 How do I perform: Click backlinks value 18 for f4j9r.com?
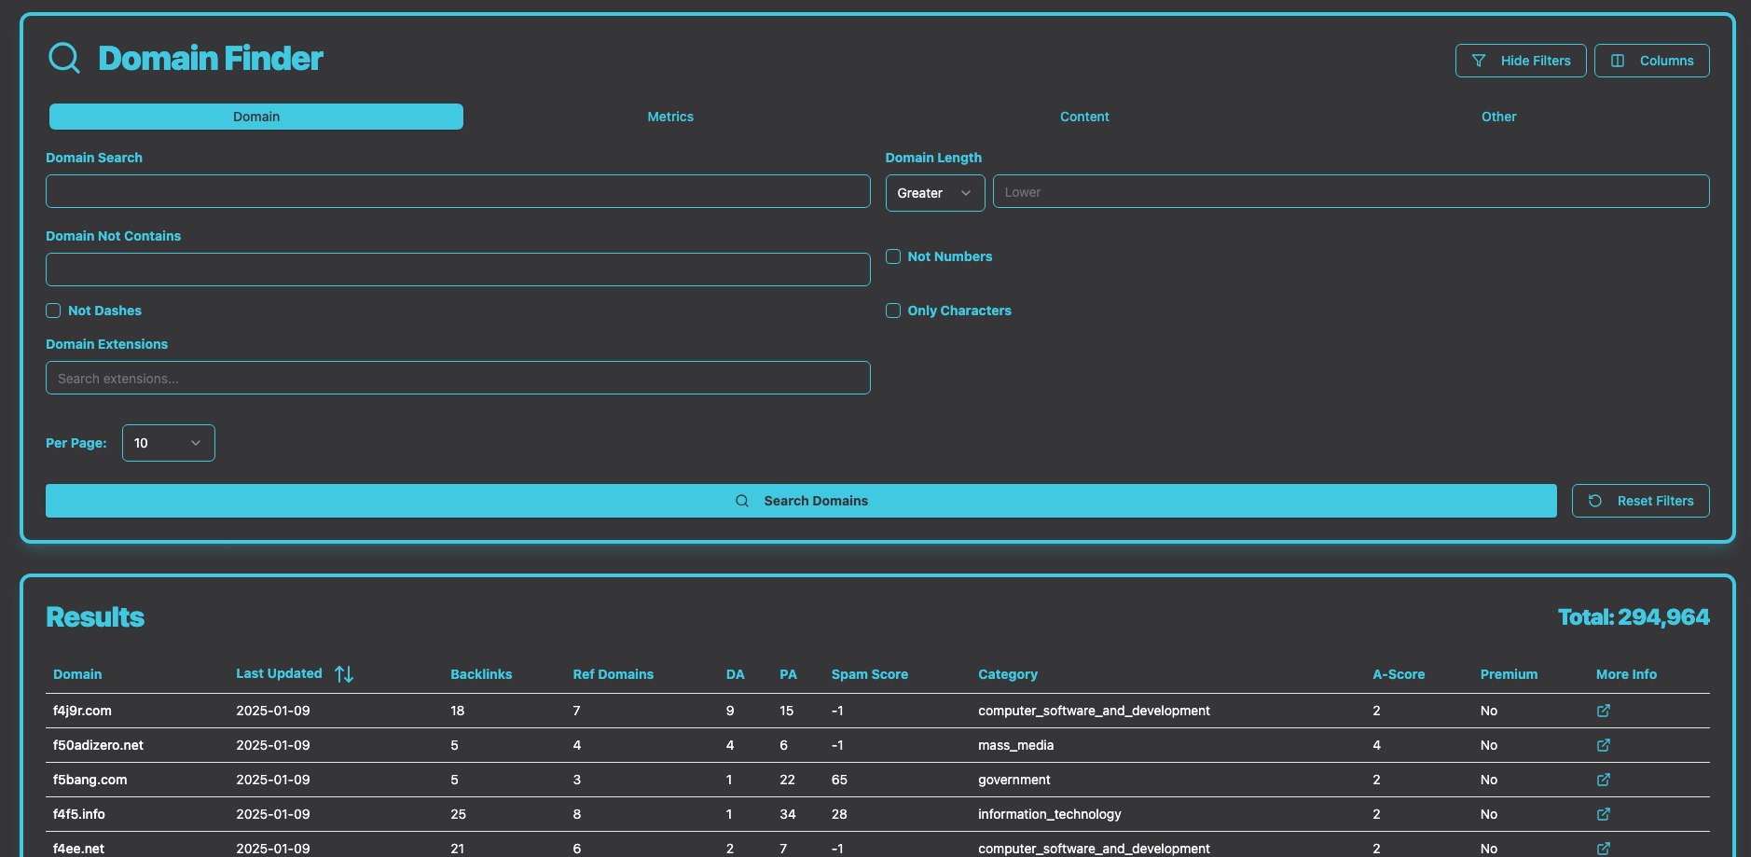click(x=457, y=711)
